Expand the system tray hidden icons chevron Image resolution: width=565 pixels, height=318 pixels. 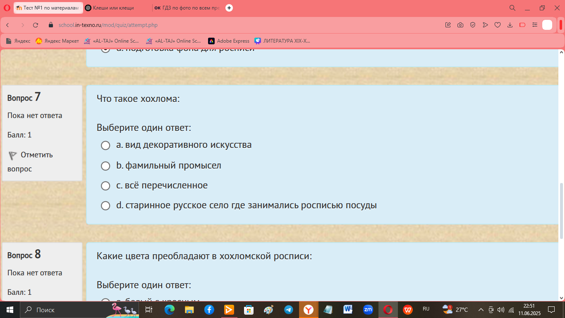click(x=481, y=310)
